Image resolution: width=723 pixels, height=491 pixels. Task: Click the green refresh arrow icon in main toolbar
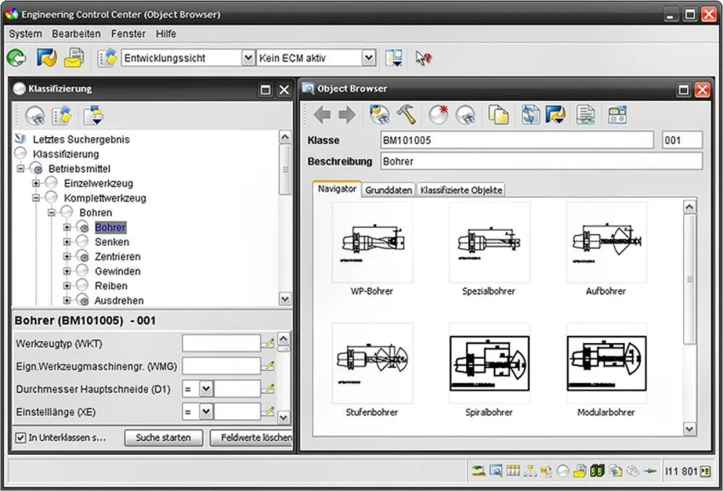coord(16,58)
